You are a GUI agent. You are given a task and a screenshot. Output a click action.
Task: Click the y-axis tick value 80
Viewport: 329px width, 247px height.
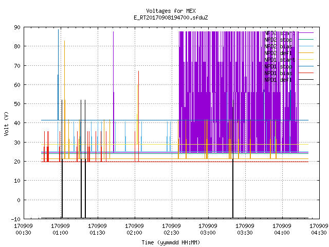click(x=17, y=46)
